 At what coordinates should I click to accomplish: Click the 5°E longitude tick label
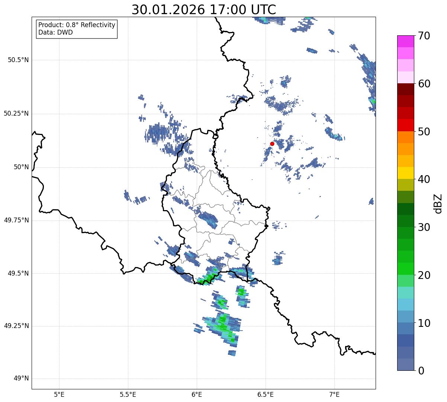59,394
